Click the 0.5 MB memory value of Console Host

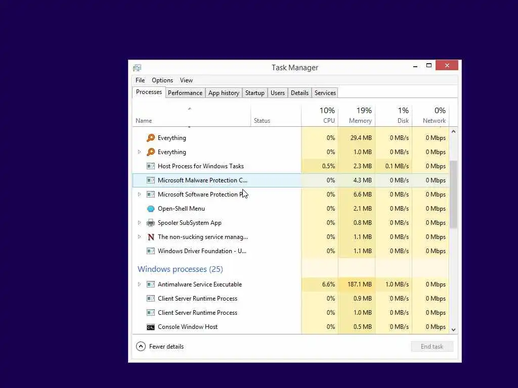pos(362,327)
